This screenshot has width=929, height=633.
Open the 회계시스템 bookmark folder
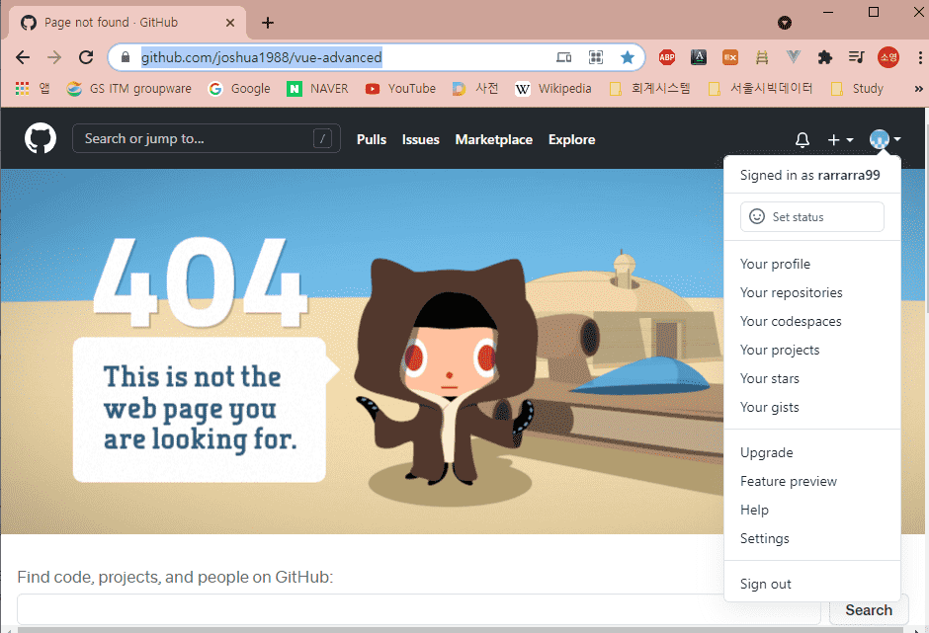pos(650,89)
